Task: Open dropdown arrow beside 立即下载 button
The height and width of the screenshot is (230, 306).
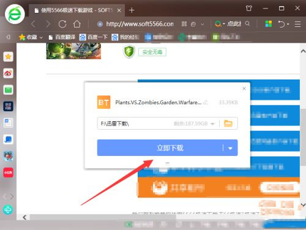Action: [230, 148]
